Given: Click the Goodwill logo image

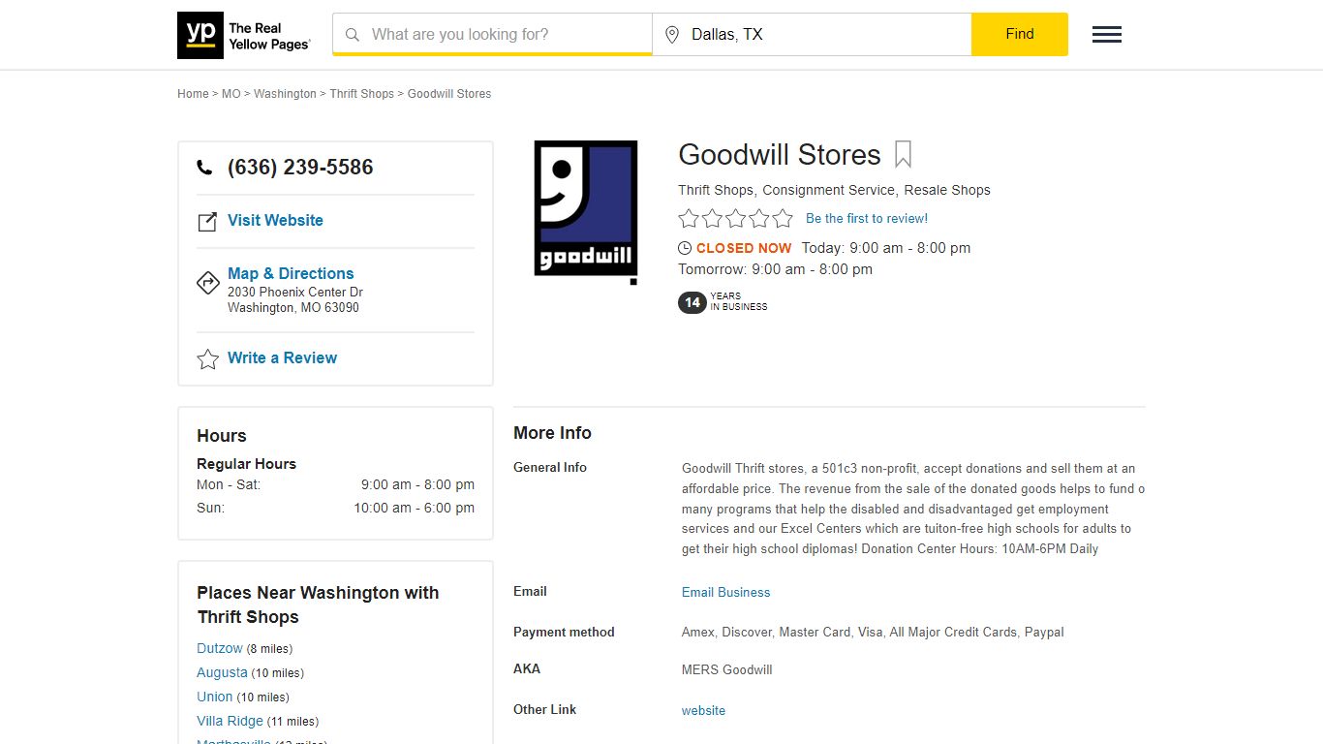Looking at the screenshot, I should [586, 211].
